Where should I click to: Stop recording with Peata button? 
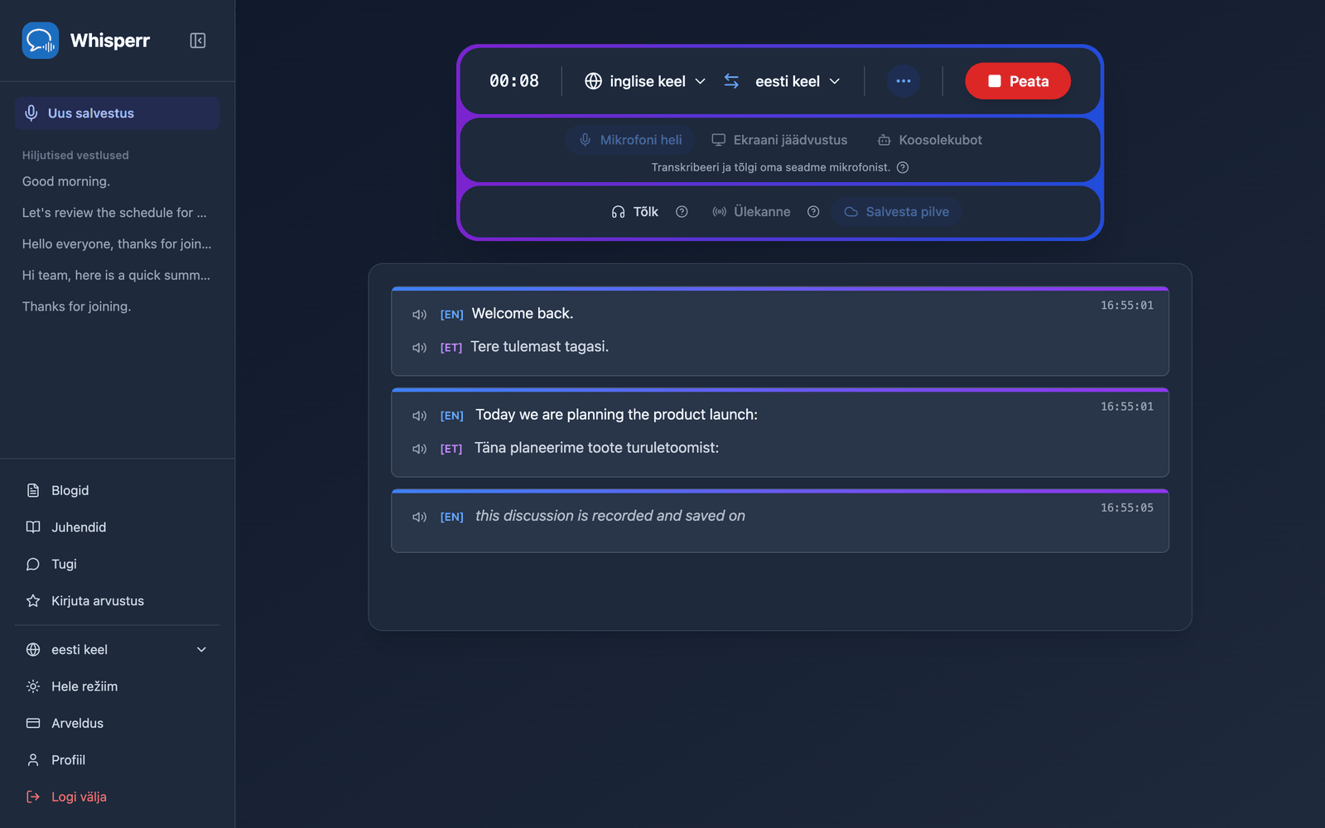tap(1018, 81)
